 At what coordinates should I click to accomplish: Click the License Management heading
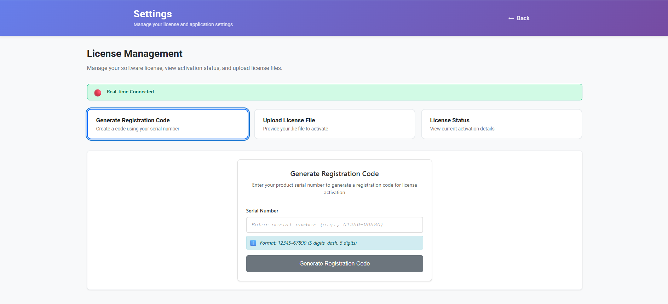[134, 53]
